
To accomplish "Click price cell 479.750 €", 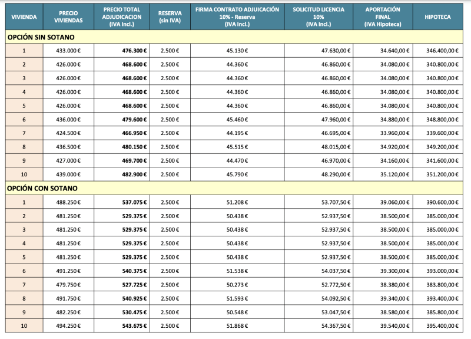I will coord(68,285).
